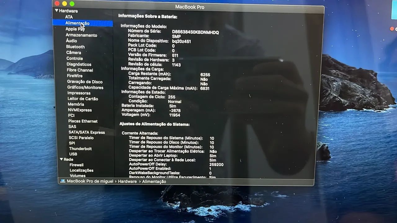Select Áudio in the hardware list
Image resolution: width=397 pixels, height=223 pixels.
71,41
